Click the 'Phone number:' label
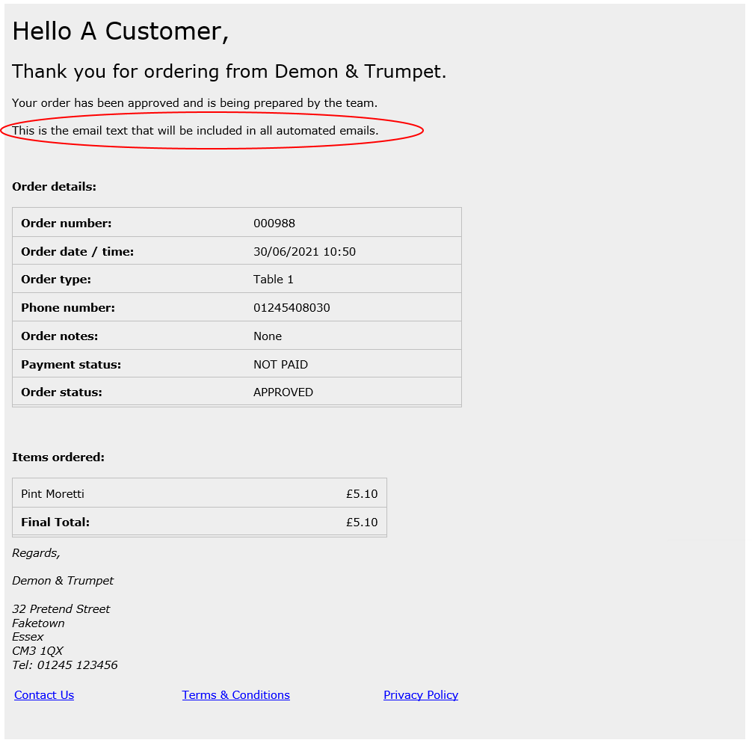Image resolution: width=752 pixels, height=746 pixels. [68, 308]
